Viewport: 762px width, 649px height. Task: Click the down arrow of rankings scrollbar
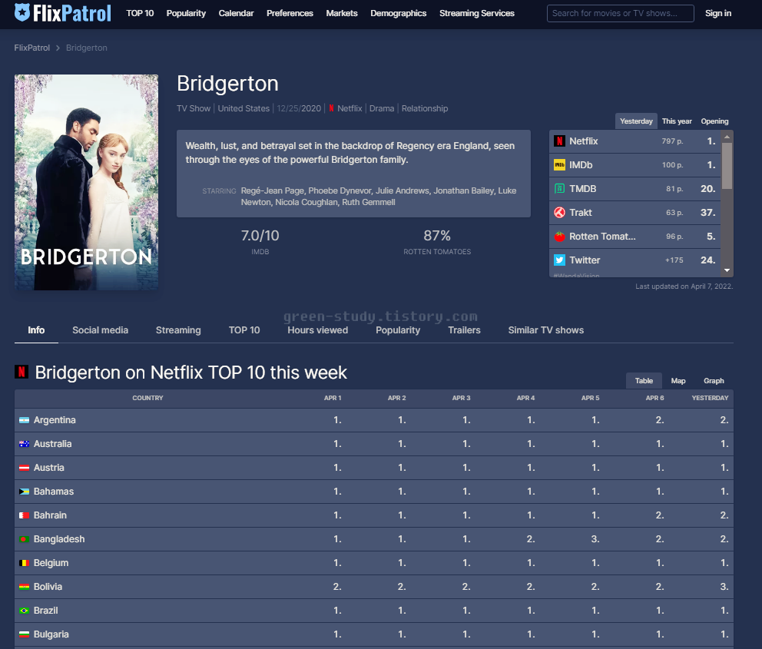coord(727,270)
